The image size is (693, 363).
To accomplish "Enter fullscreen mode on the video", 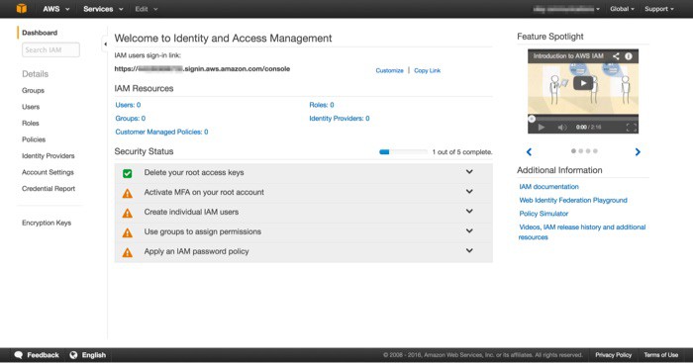I will (632, 128).
